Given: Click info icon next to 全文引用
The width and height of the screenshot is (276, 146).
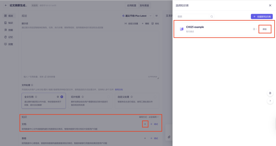Looking at the screenshot, I should [x=36, y=97].
